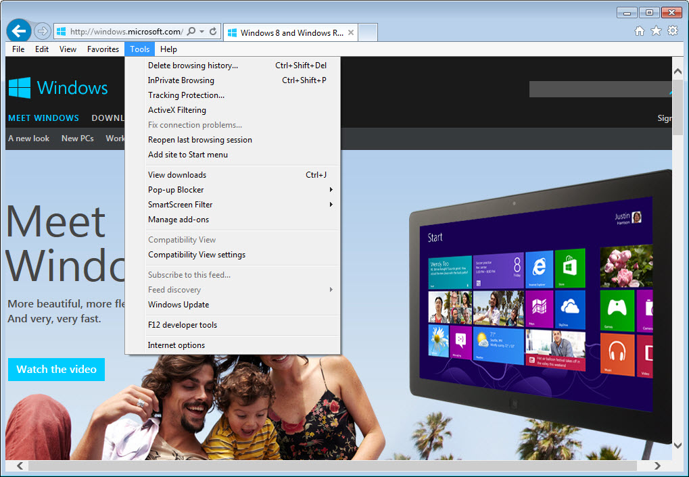689x477 pixels.
Task: Click the horizontal scrollbar thumb
Action: (x=333, y=466)
